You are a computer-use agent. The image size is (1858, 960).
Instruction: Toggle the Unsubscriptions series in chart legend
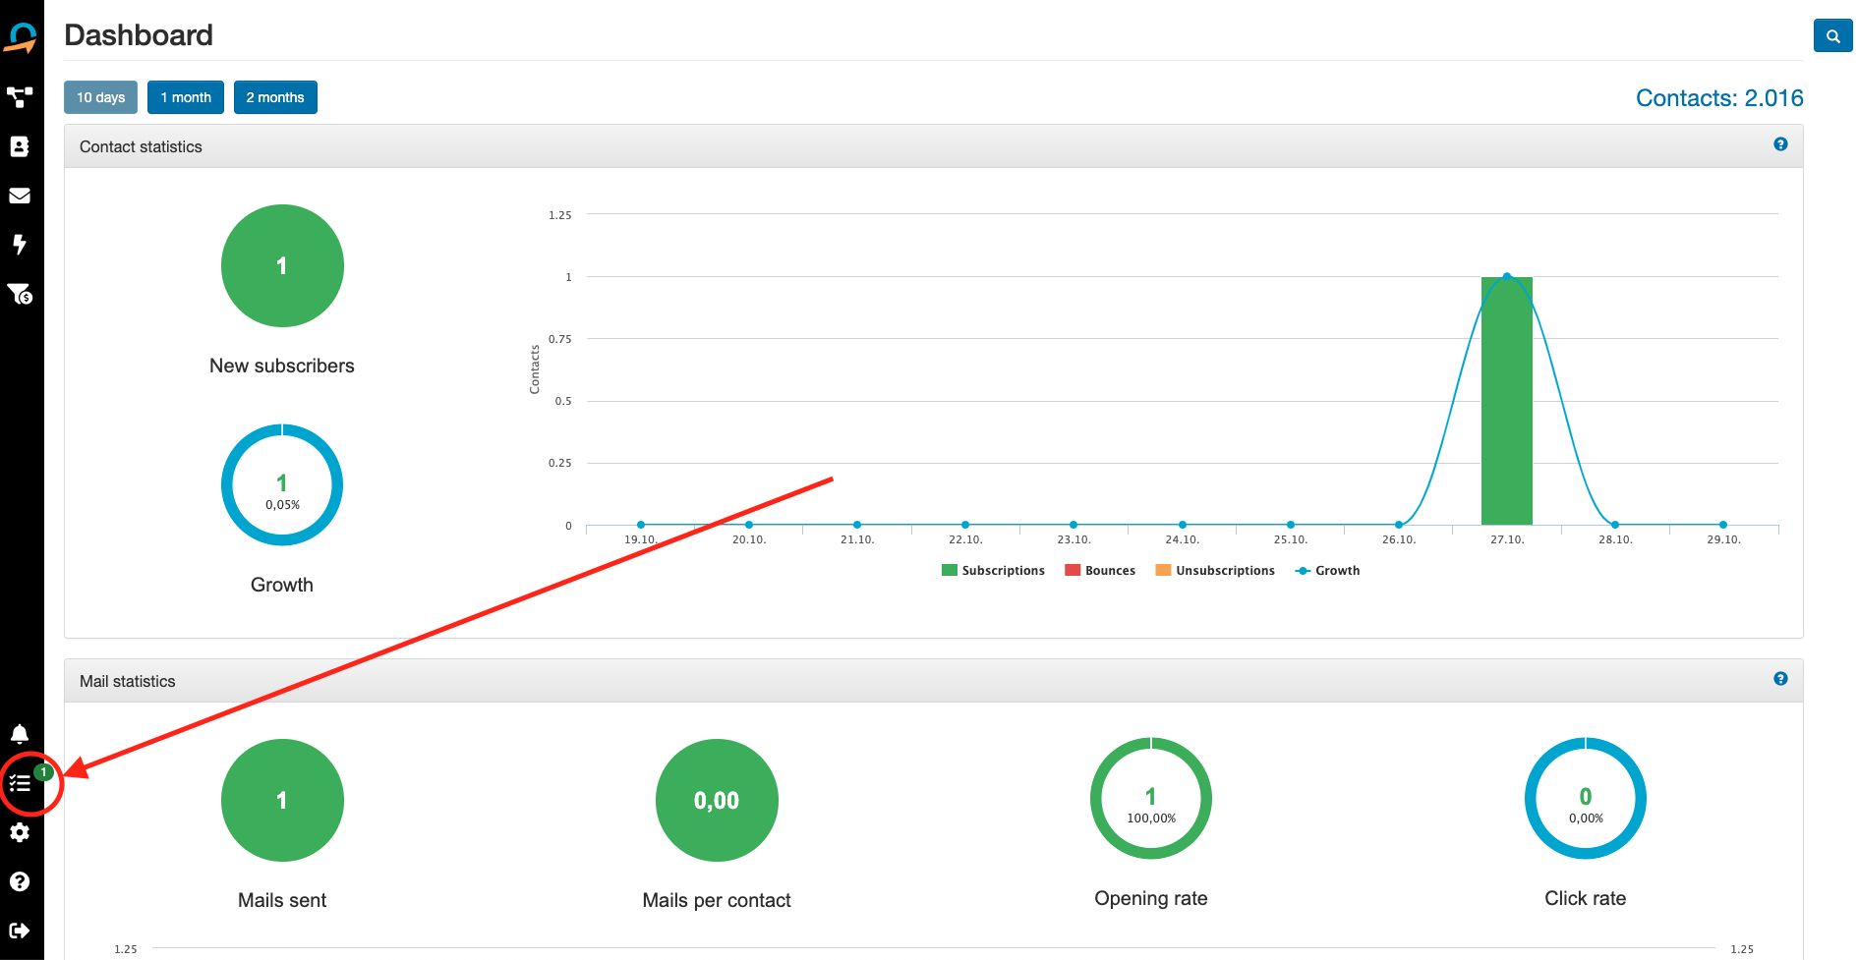1215,571
